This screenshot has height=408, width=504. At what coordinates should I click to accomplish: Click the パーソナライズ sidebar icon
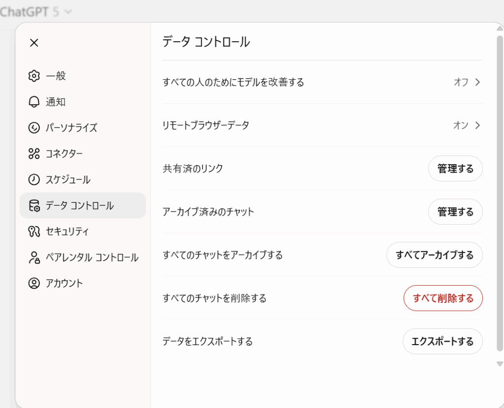coord(34,128)
